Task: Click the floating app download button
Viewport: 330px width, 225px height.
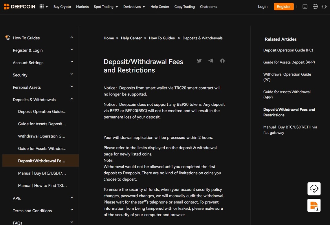Action: pyautogui.click(x=314, y=205)
